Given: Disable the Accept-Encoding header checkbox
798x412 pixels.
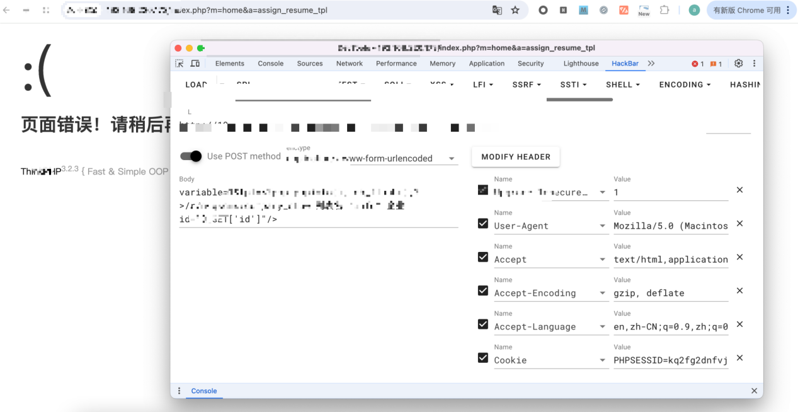Looking at the screenshot, I should (483, 290).
